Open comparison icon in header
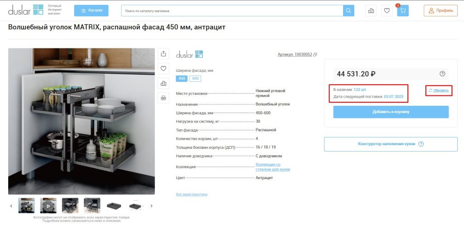The width and height of the screenshot is (464, 227). click(x=371, y=11)
